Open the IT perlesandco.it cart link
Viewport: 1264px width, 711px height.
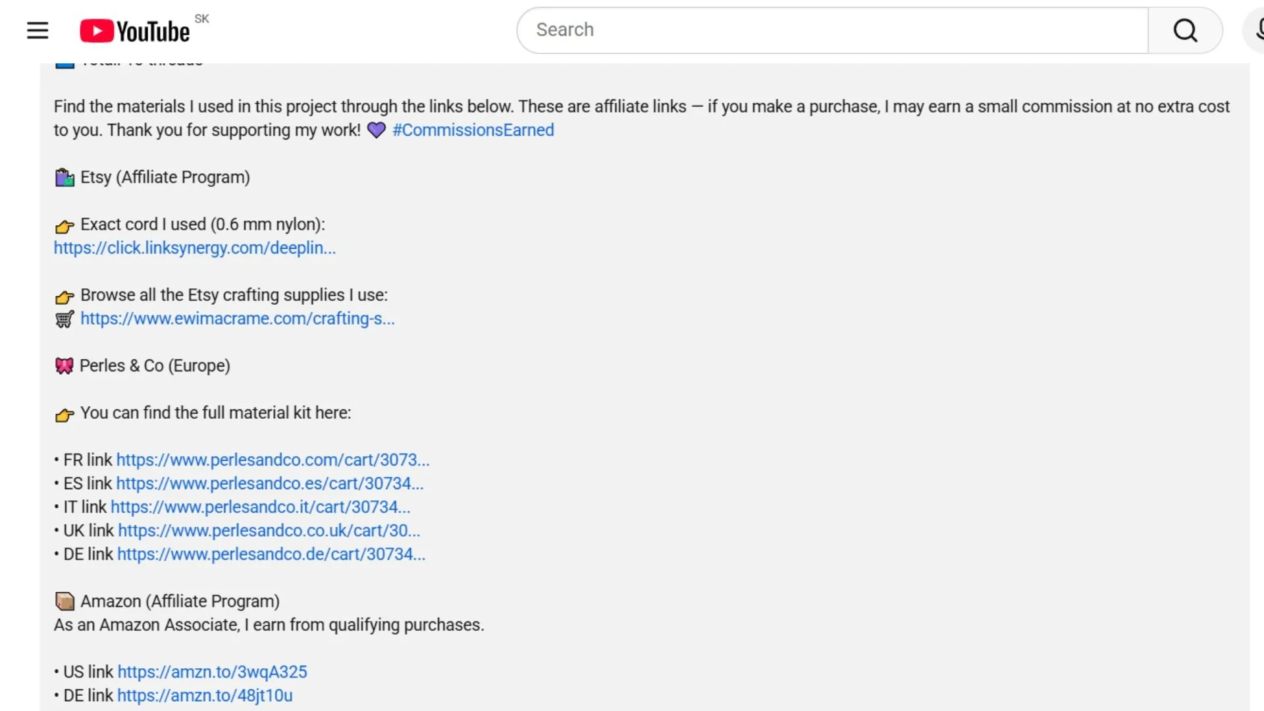pyautogui.click(x=261, y=508)
